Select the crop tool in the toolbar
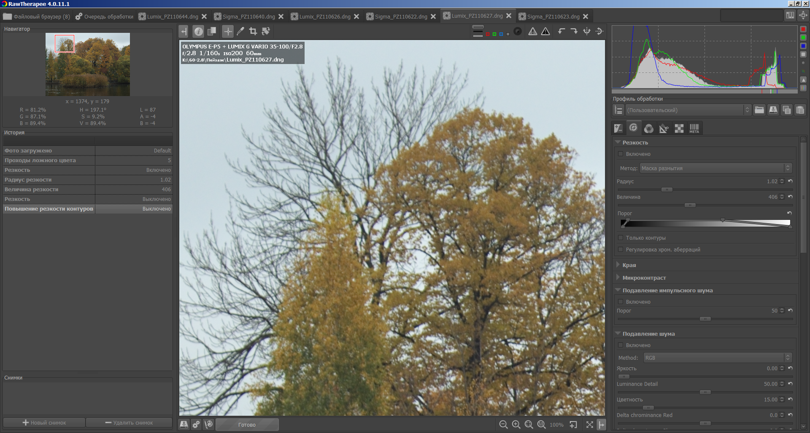The width and height of the screenshot is (810, 433). click(253, 31)
